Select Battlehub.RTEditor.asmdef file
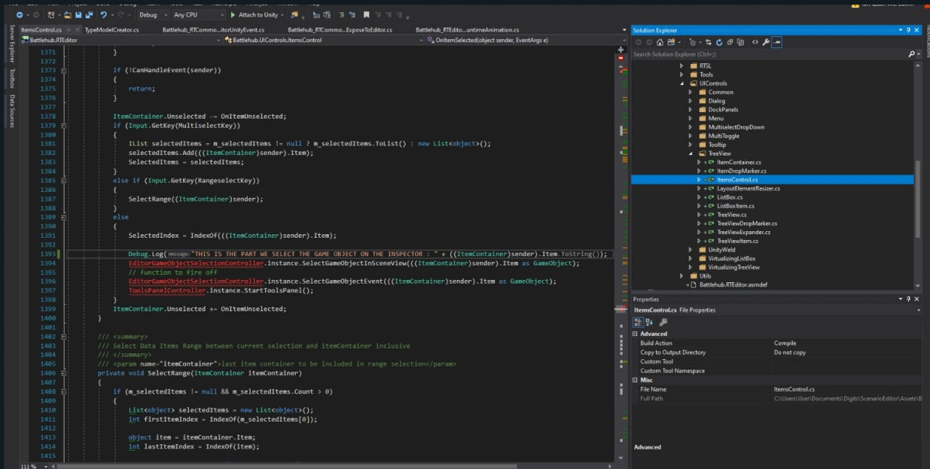This screenshot has height=469, width=930. [x=734, y=284]
